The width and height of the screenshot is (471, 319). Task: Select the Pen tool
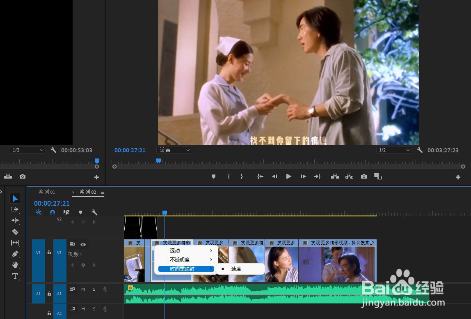pyautogui.click(x=15, y=254)
